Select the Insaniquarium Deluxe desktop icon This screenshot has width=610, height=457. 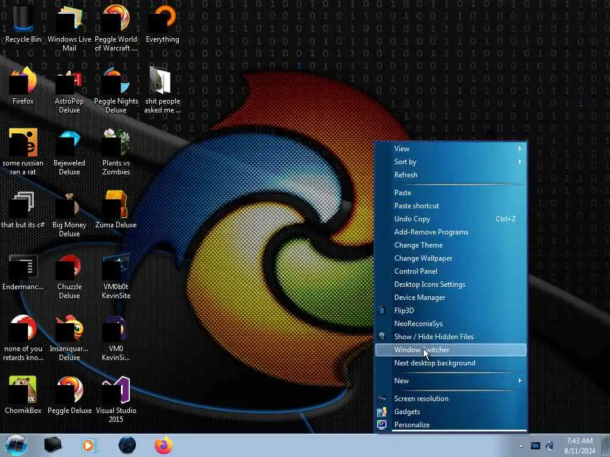[69, 337]
